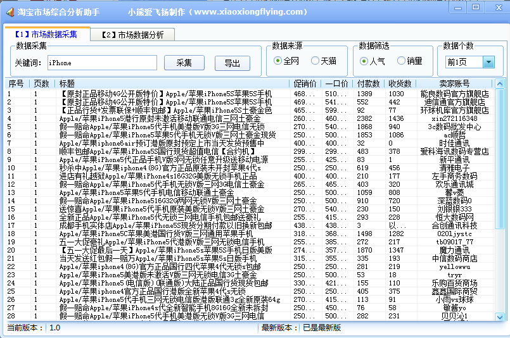Click the 页数 column header
This screenshot has height=338, width=510.
tap(42, 84)
